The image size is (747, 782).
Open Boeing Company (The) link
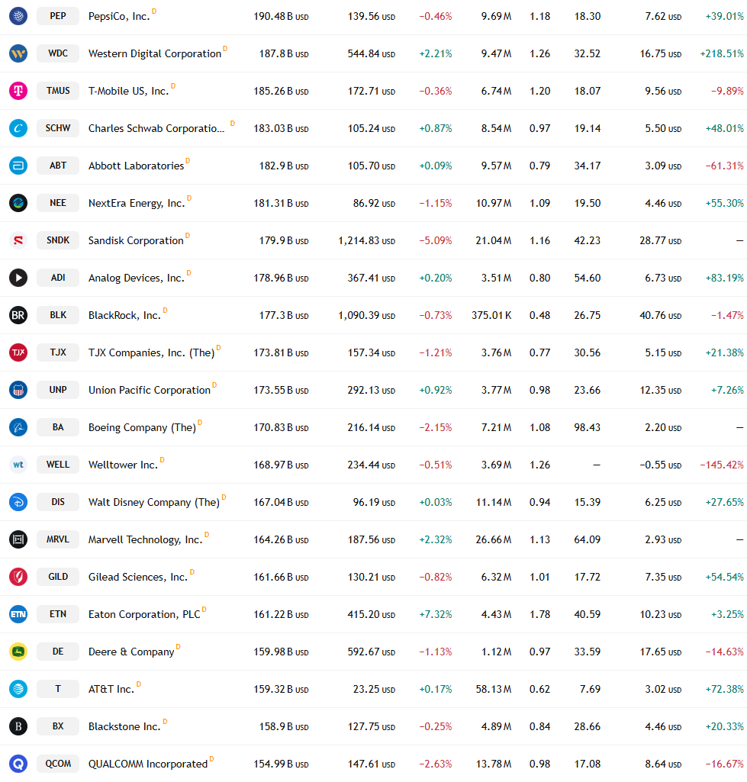click(x=142, y=428)
